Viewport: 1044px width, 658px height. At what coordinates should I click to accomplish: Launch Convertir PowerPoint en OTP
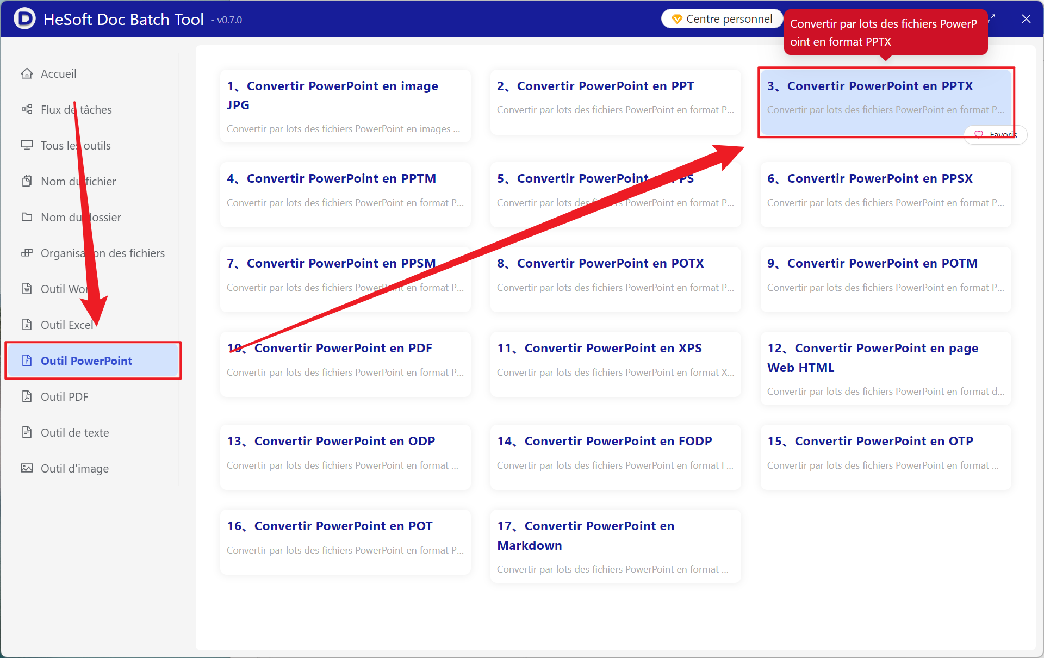[x=886, y=457]
